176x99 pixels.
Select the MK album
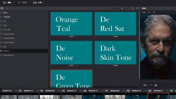tap(24, 47)
